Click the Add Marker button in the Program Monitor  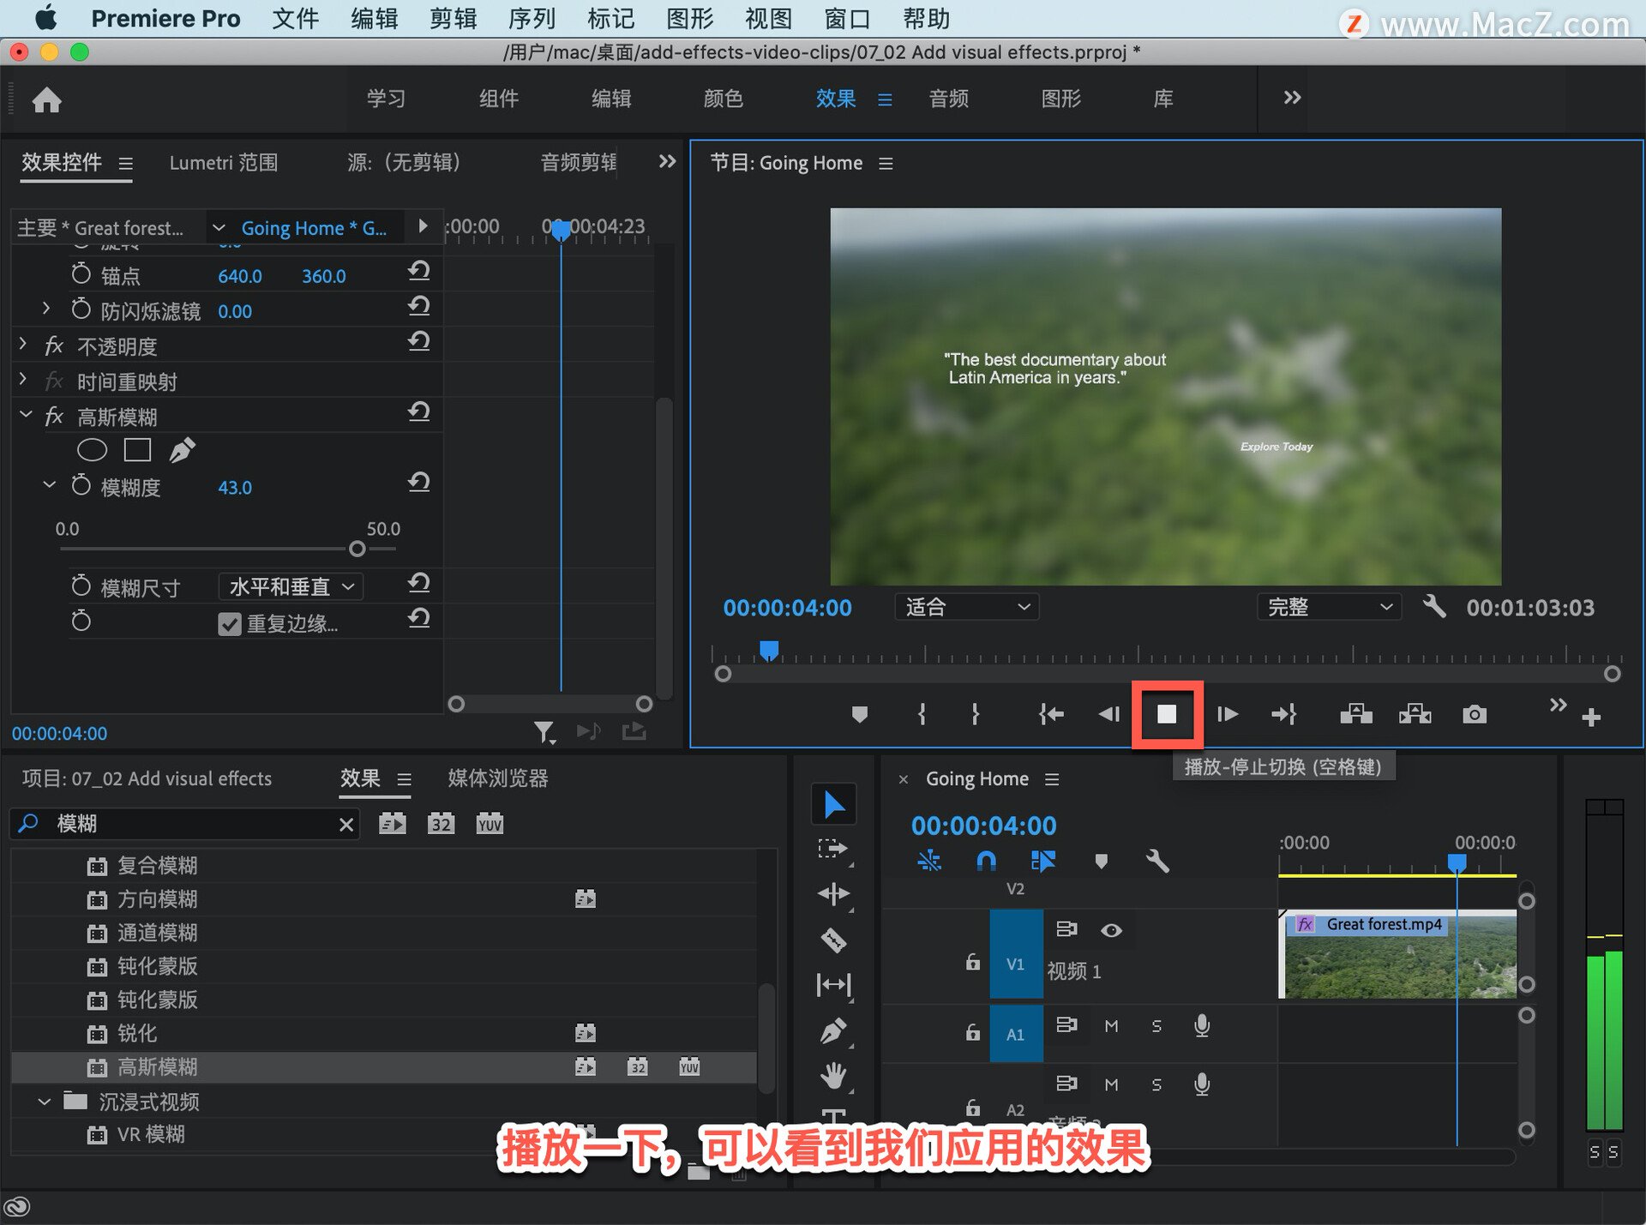click(x=859, y=714)
